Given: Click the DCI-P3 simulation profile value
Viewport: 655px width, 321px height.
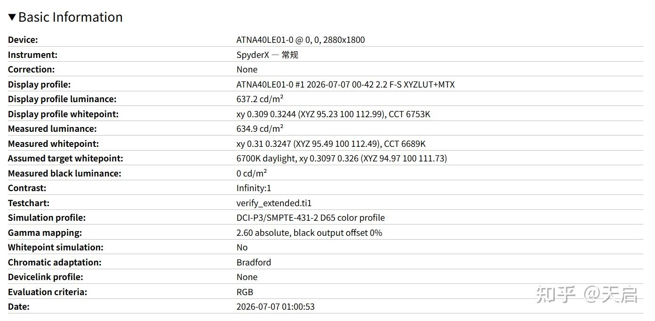Looking at the screenshot, I should (x=311, y=218).
